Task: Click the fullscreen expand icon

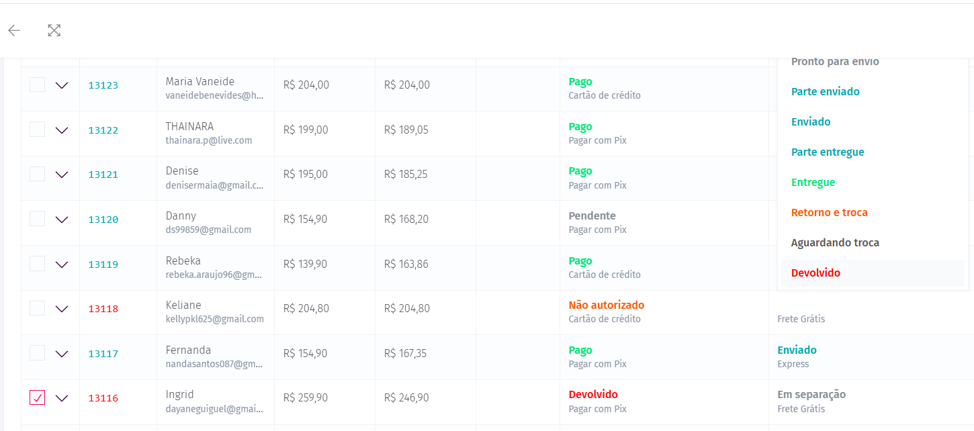Action: [x=54, y=30]
